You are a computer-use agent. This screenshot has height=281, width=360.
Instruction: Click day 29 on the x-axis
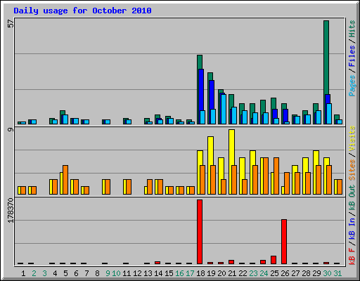pos(316,273)
